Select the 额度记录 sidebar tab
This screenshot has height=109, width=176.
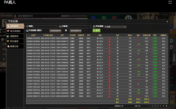(x=15, y=46)
